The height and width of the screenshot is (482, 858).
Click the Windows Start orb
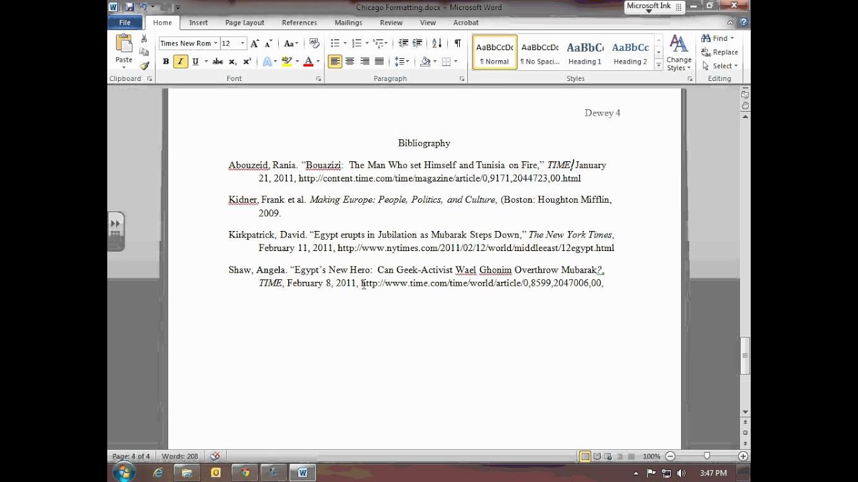(123, 473)
